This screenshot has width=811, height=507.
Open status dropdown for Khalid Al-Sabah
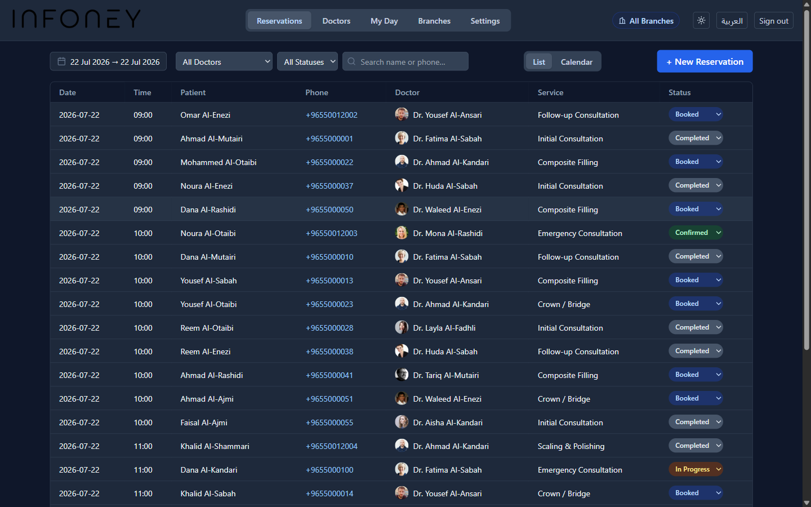[x=696, y=493]
